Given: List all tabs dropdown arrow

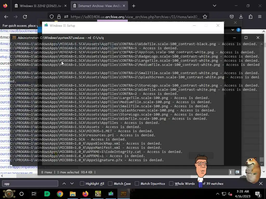Looking at the screenshot, I should pyautogui.click(x=214, y=6).
